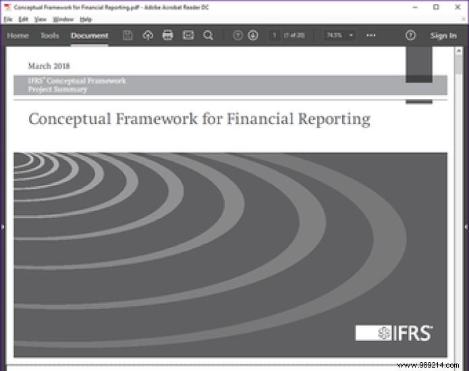The image size is (469, 371).
Task: Expand the left navigation pane arrow
Action: [x=3, y=227]
